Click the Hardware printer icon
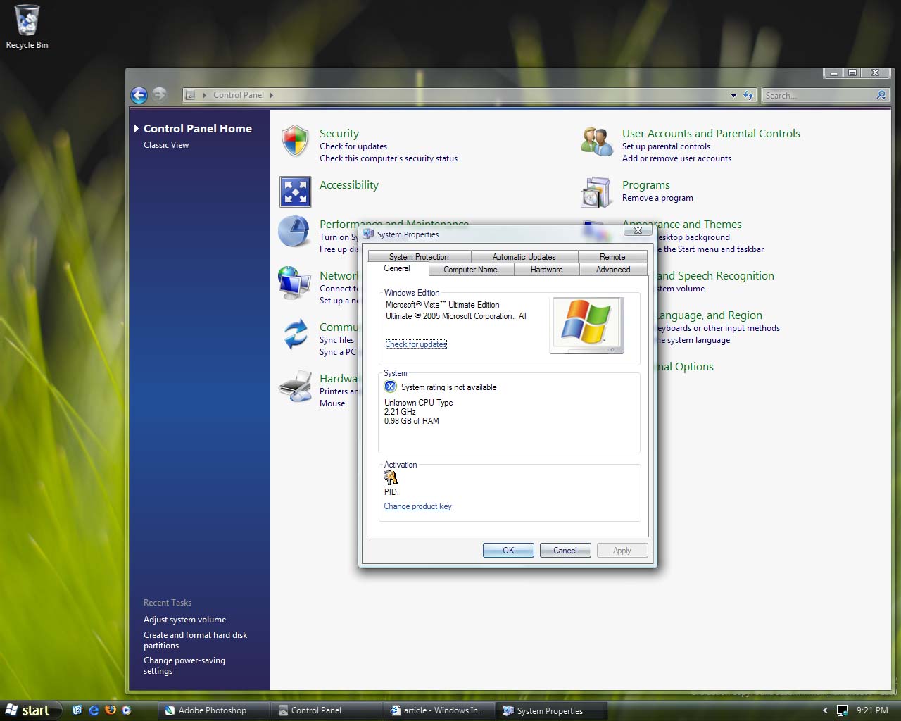The height and width of the screenshot is (721, 901). coord(295,386)
